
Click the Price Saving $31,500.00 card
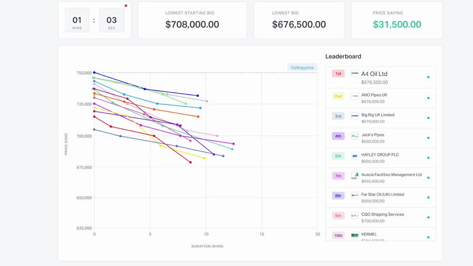click(x=397, y=20)
